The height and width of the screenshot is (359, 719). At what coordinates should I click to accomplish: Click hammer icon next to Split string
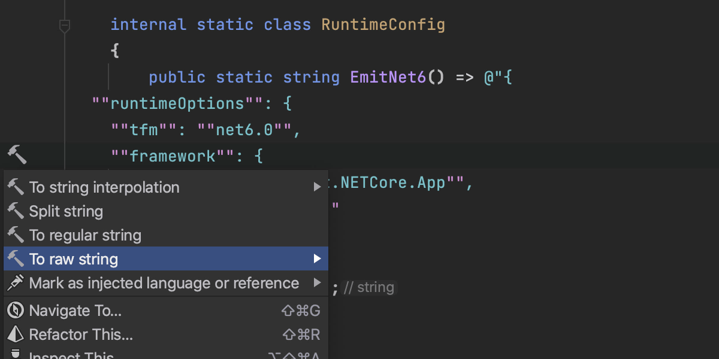click(x=15, y=211)
